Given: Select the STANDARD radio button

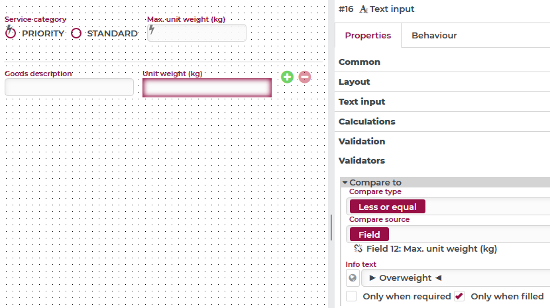Looking at the screenshot, I should 76,33.
